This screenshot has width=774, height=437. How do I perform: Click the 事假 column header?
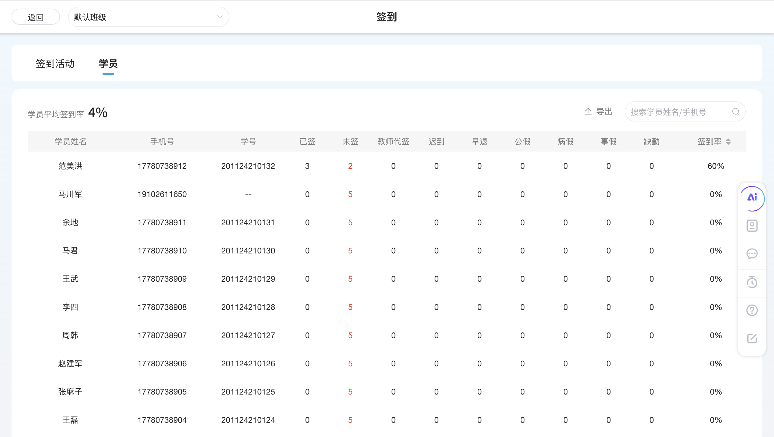coord(608,141)
